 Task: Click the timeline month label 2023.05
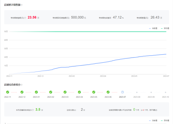pos(94,97)
